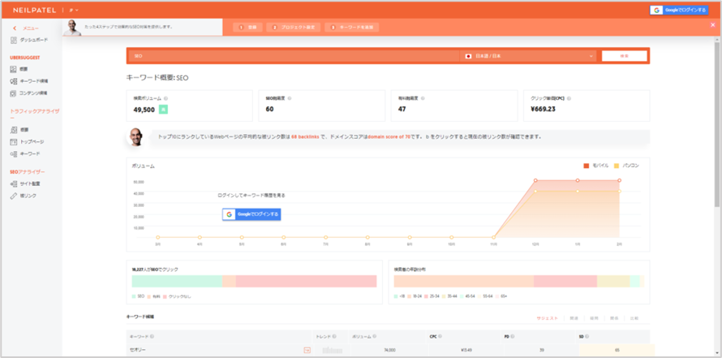The width and height of the screenshot is (722, 358).
Task: Click info icon on PD column header
Action: (513, 336)
